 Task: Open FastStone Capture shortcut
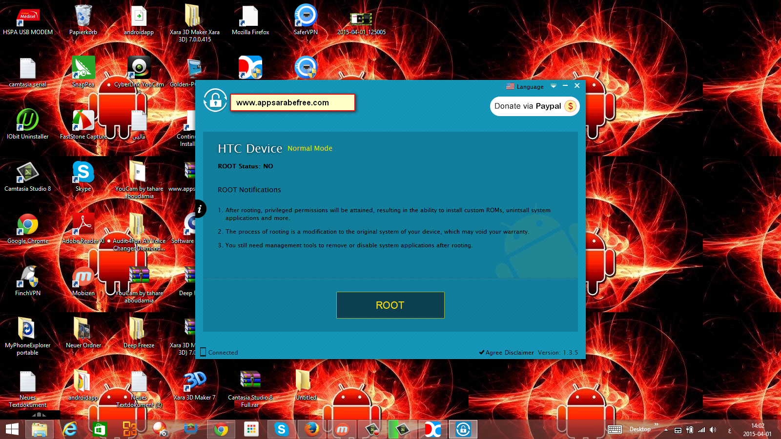tap(83, 124)
